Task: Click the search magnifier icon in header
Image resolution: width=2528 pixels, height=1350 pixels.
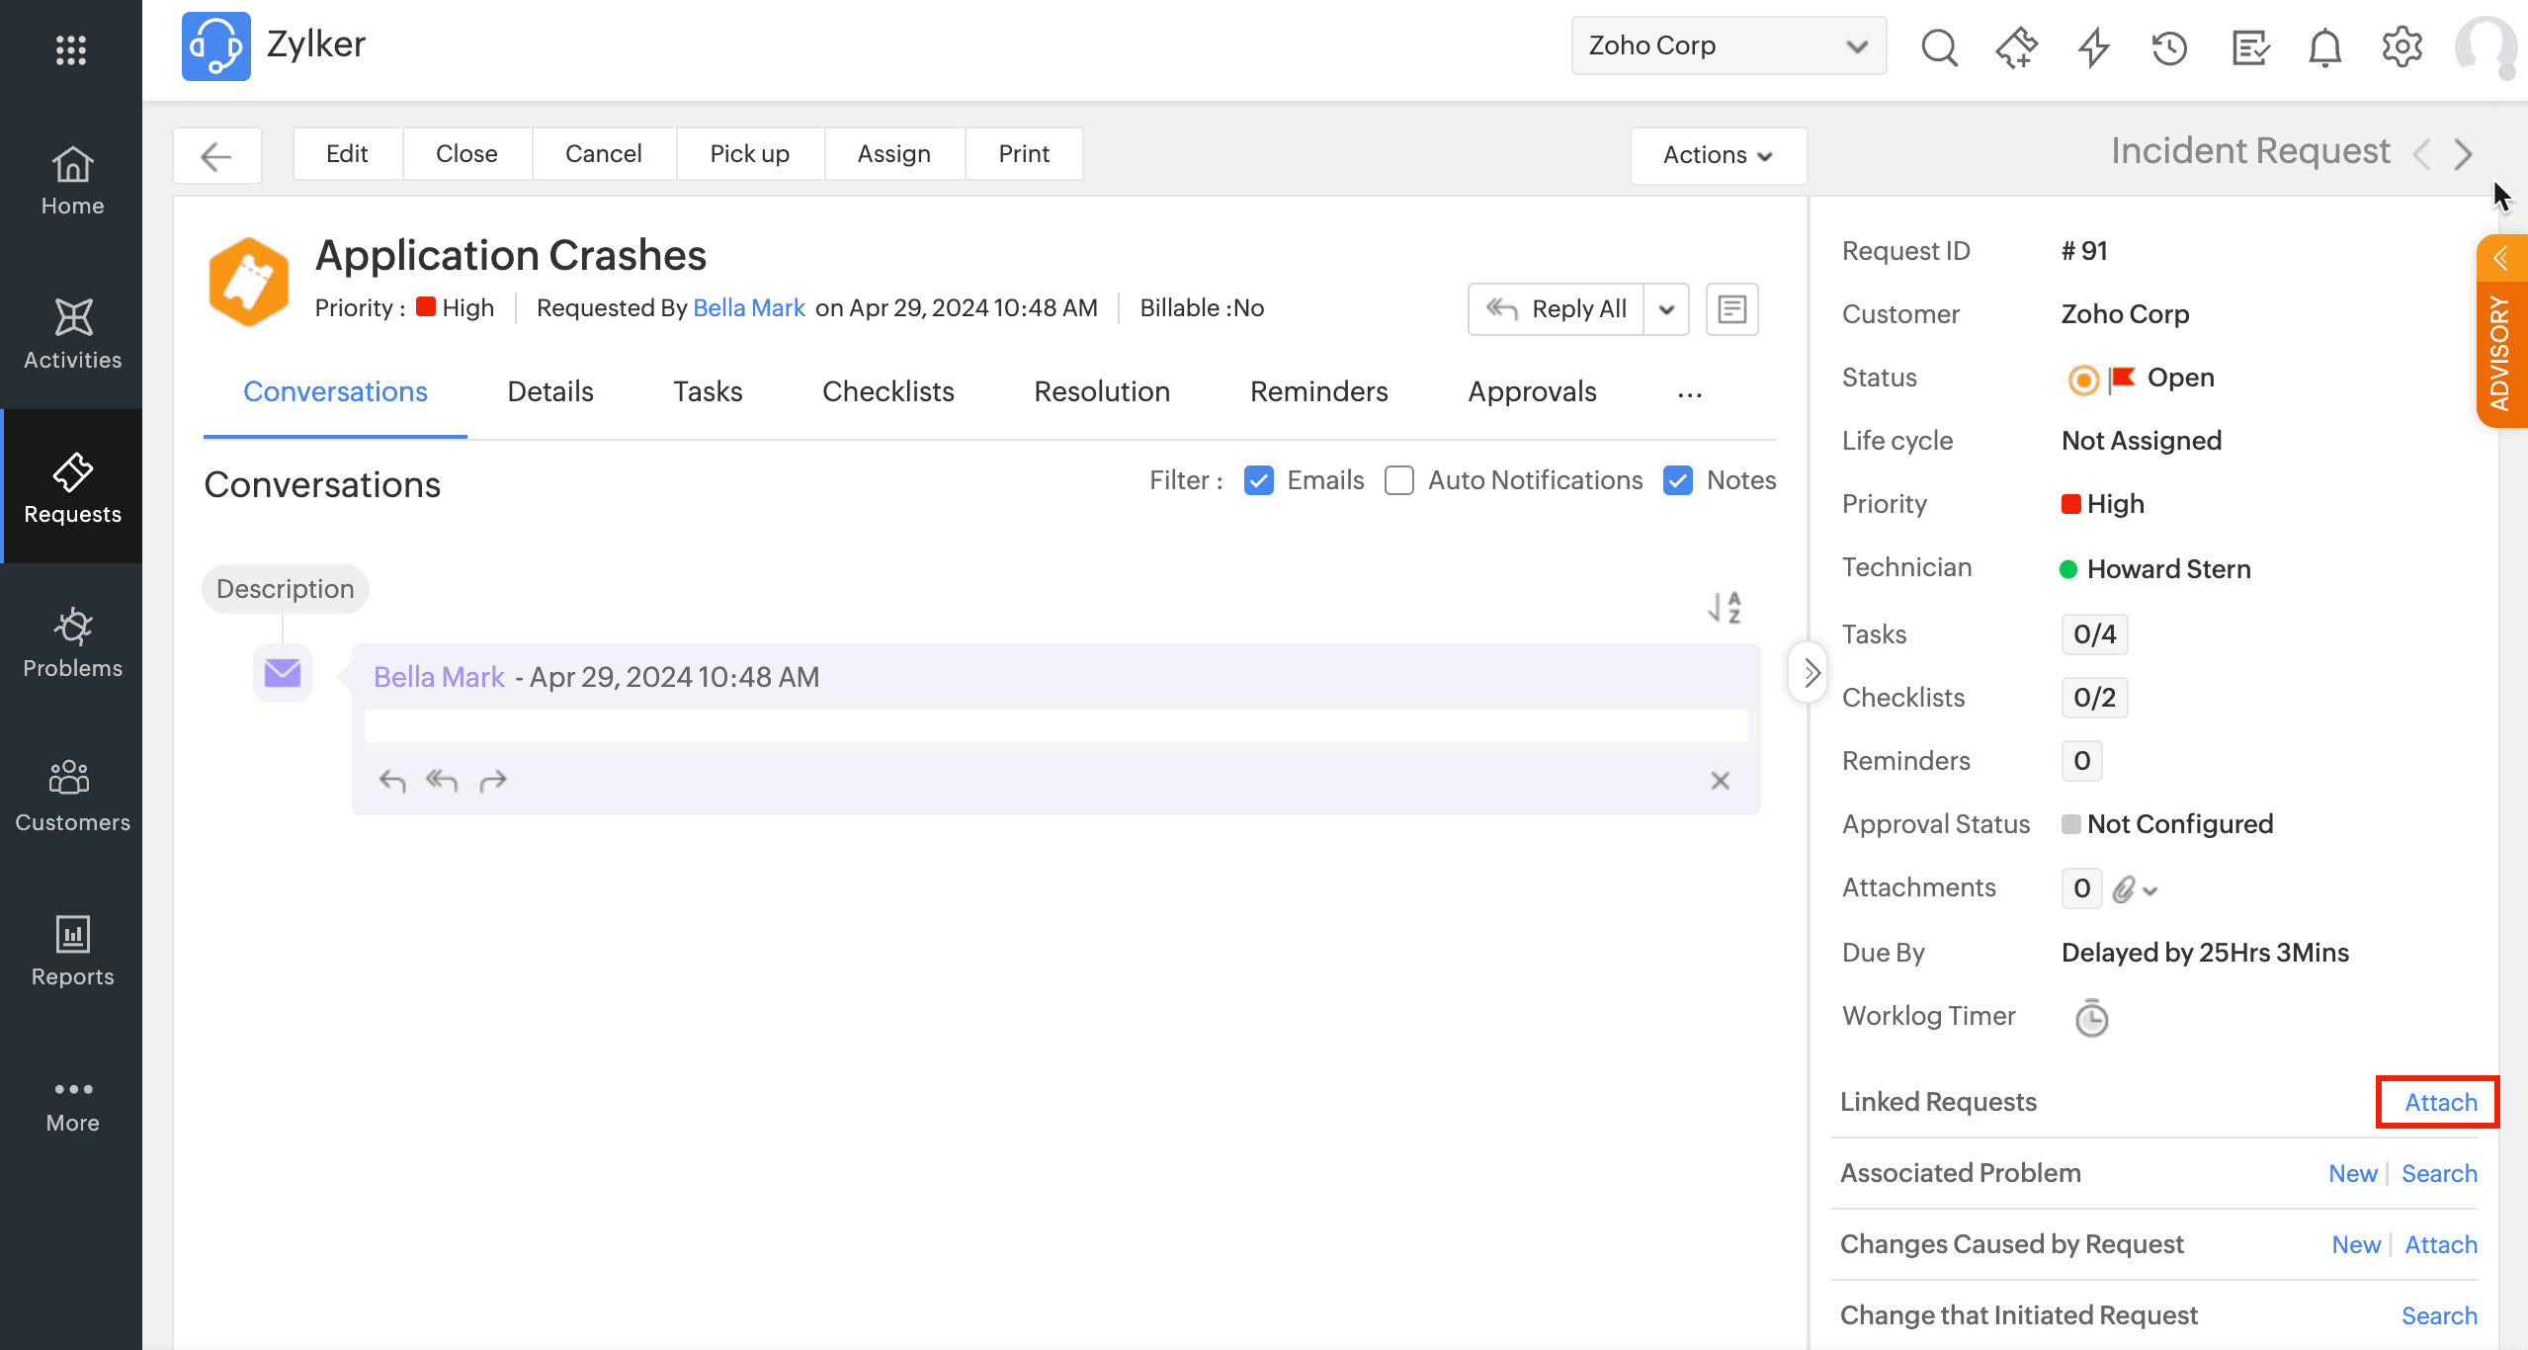Action: (x=1939, y=46)
